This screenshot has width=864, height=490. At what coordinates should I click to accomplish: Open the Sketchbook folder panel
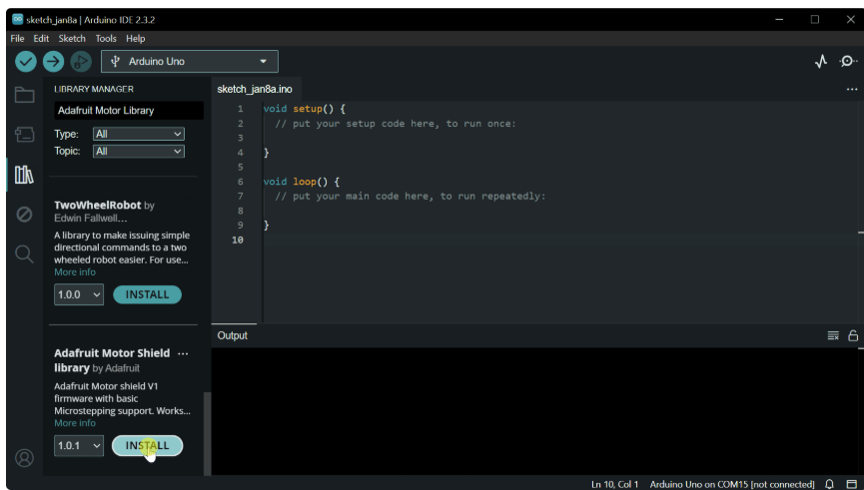[x=24, y=95]
